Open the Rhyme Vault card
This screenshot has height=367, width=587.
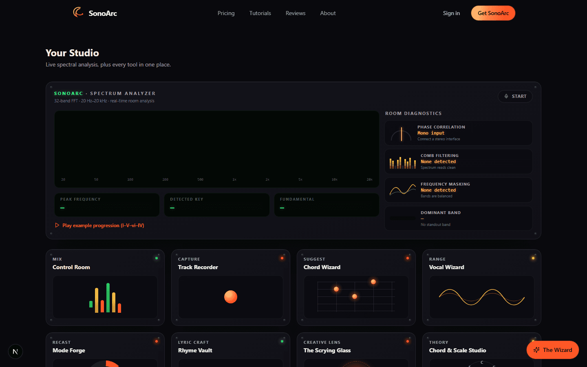tap(231, 350)
